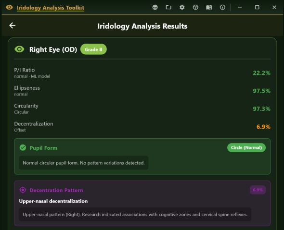Image resolution: width=284 pixels, height=230 pixels.
Task: Click the Iridology Analysis Toolkit title link
Action: [x=51, y=8]
